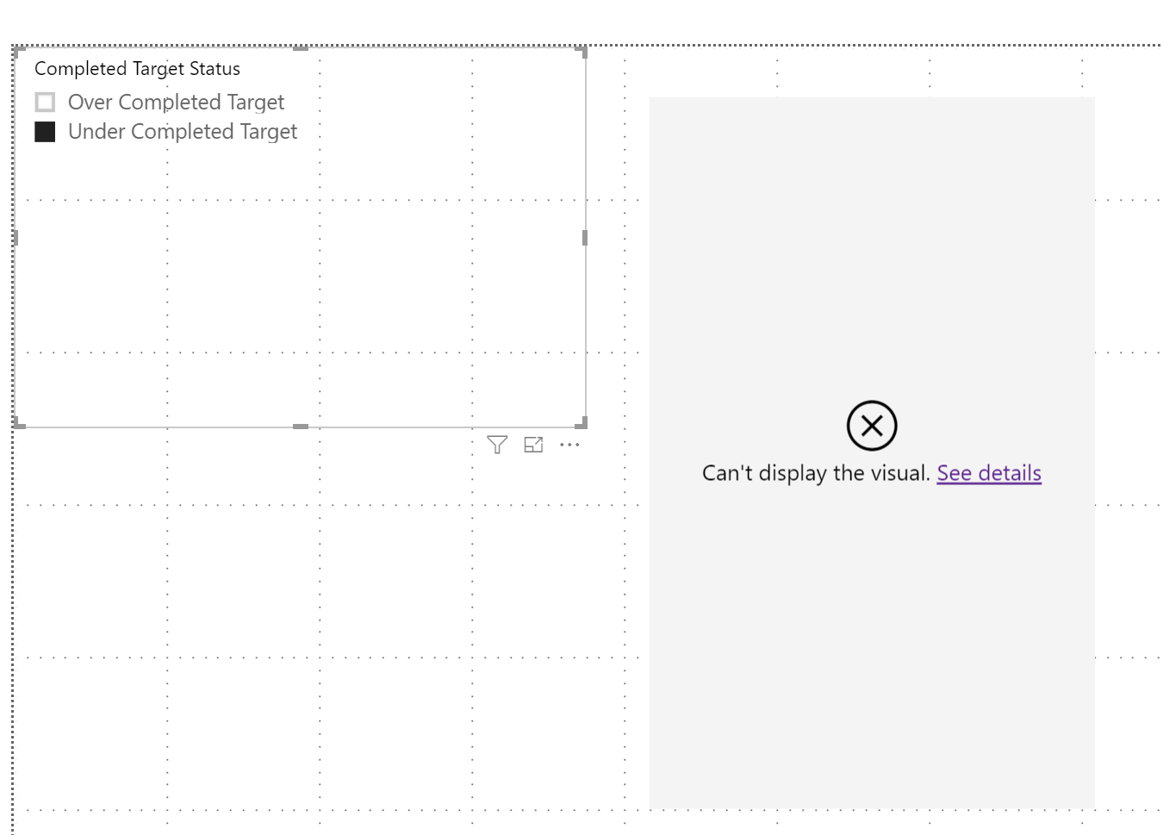Check the Over Completed Target box
Image resolution: width=1163 pixels, height=835 pixels.
pos(45,103)
